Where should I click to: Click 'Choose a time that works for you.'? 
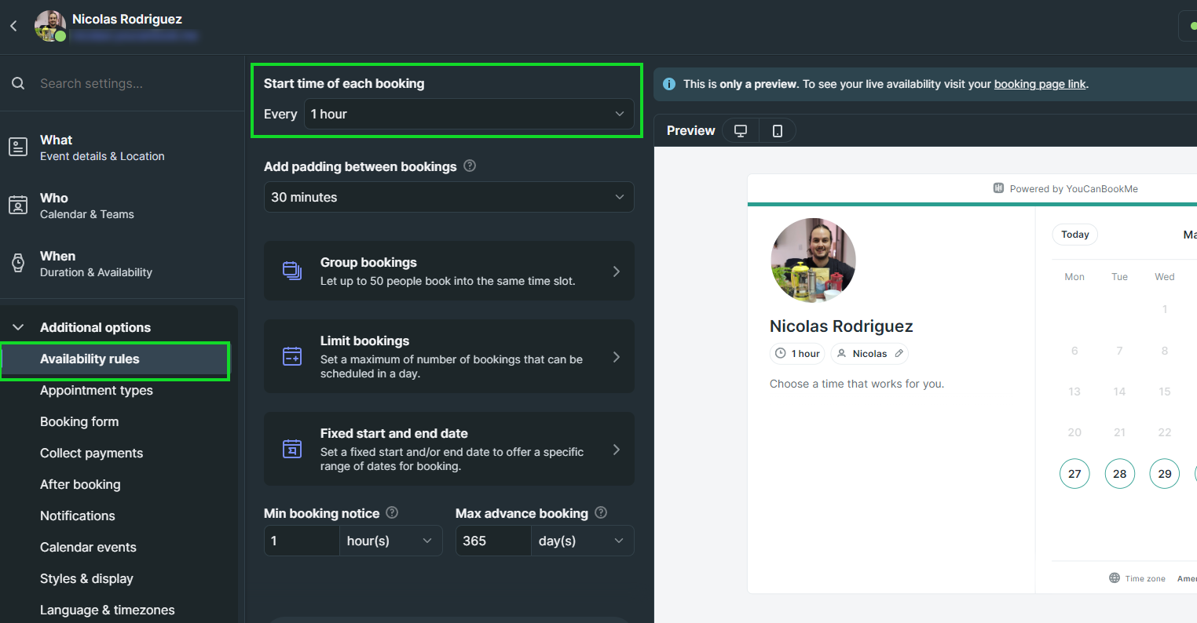click(x=857, y=384)
